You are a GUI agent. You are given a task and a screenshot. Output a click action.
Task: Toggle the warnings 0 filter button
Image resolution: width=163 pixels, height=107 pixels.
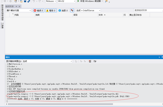click(51, 11)
